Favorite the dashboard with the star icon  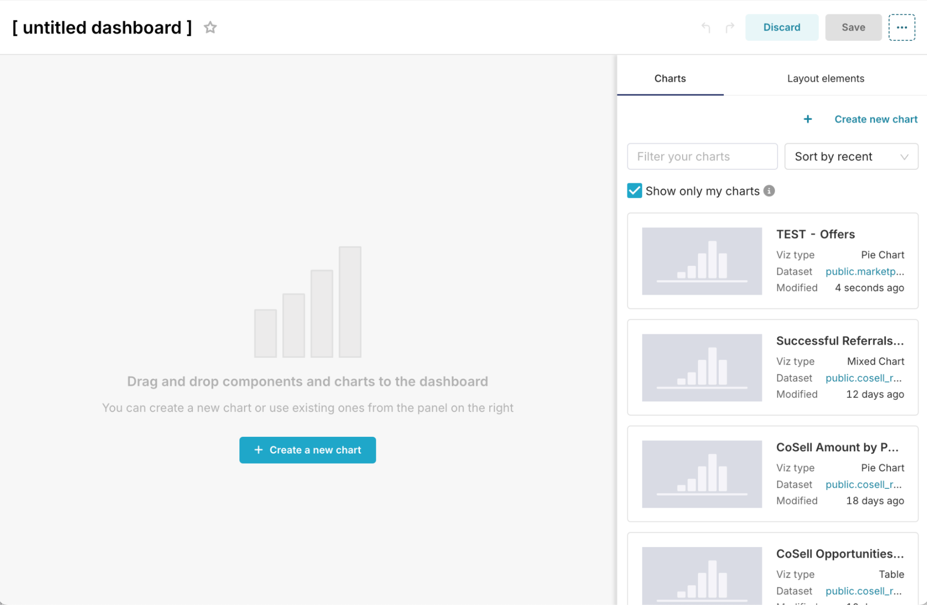coord(210,27)
